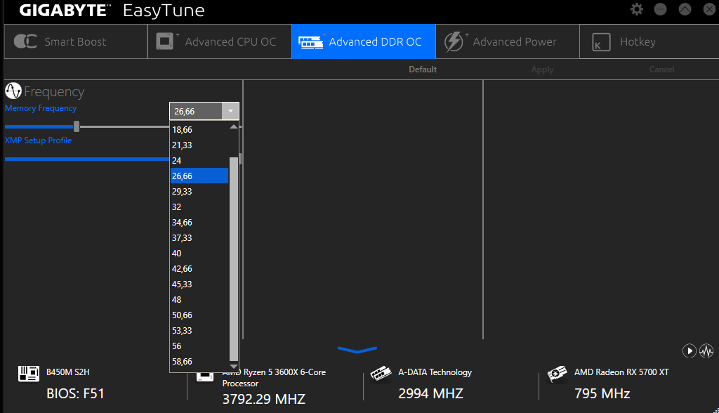Screen dimensions: 719x413
Task: Select highlighted 26,66 list entry
Action: (x=199, y=176)
